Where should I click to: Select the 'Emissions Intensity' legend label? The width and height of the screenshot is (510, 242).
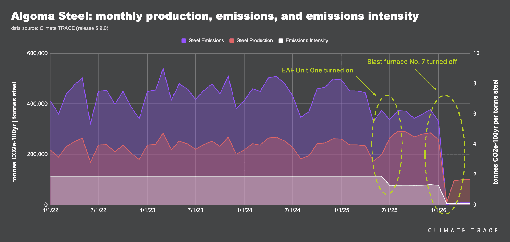[307, 41]
